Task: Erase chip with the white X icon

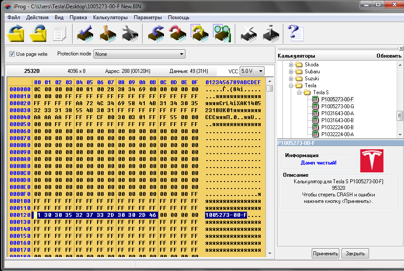Action: coord(249,34)
